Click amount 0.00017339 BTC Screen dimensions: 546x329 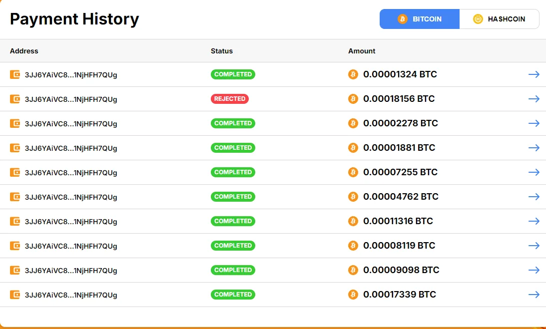point(400,295)
